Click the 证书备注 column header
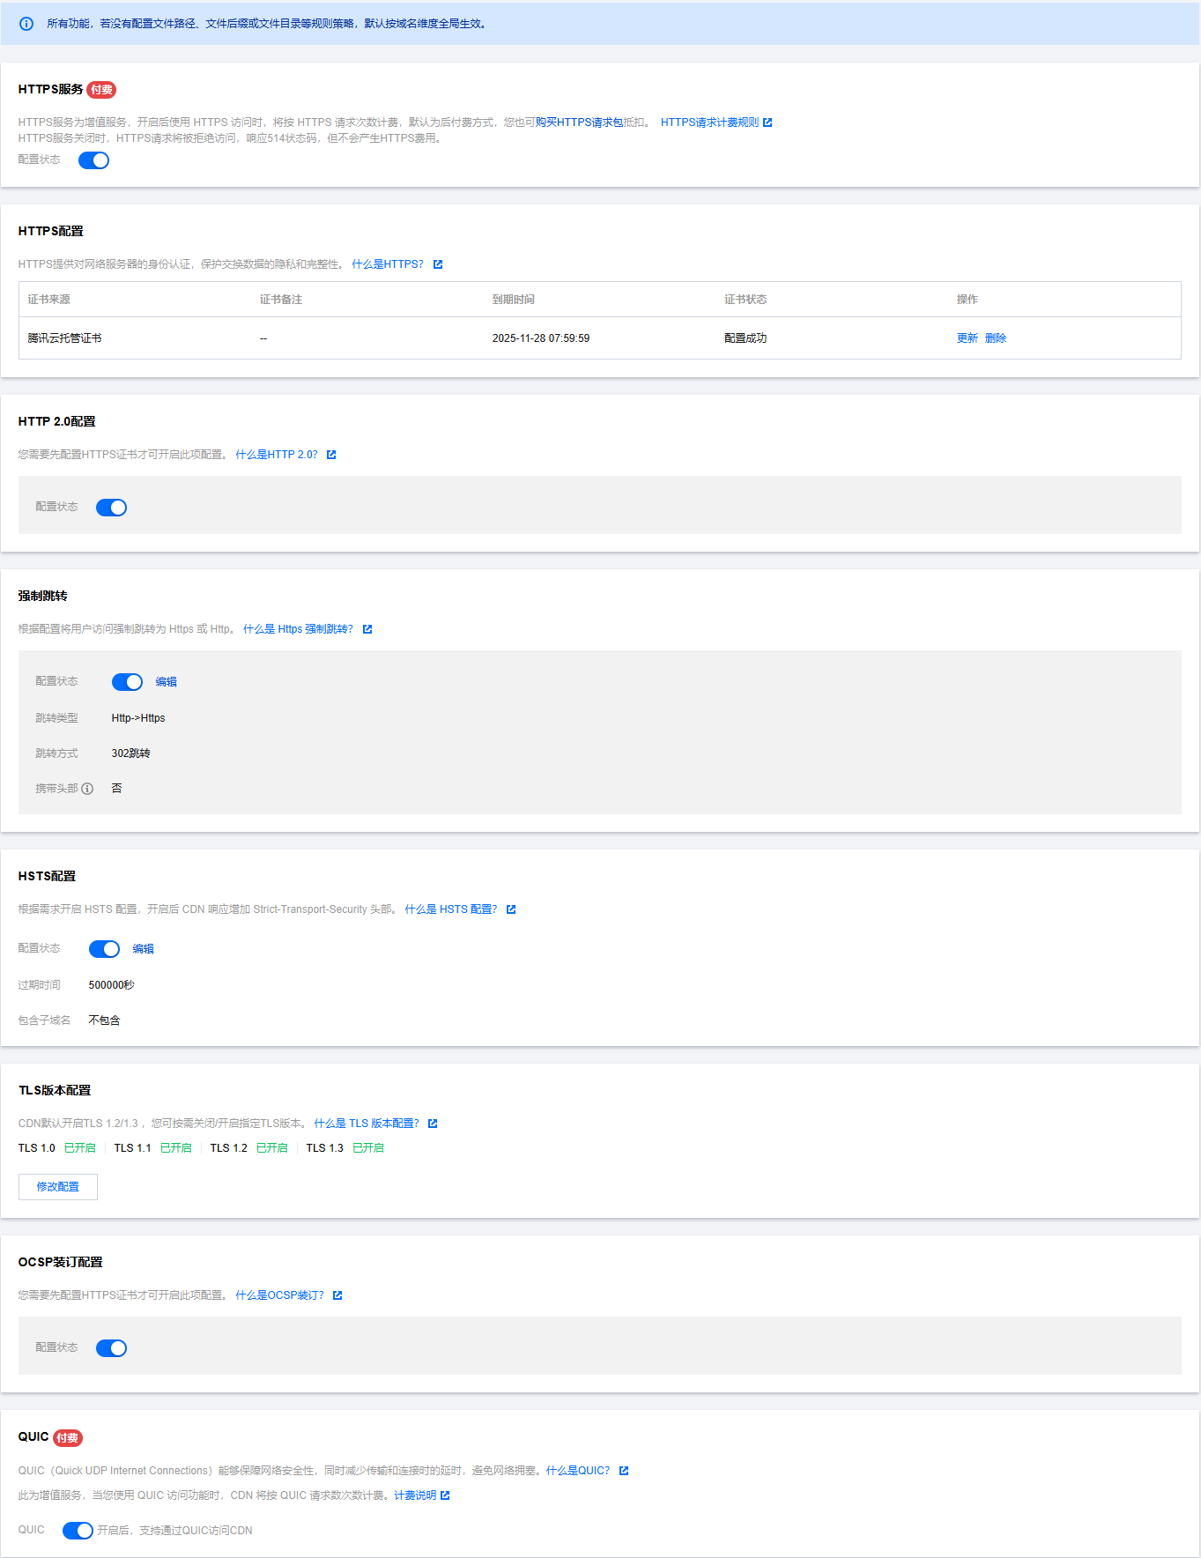Screen dimensions: 1201x1558 (281, 300)
